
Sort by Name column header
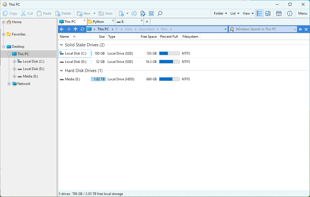pyautogui.click(x=74, y=37)
